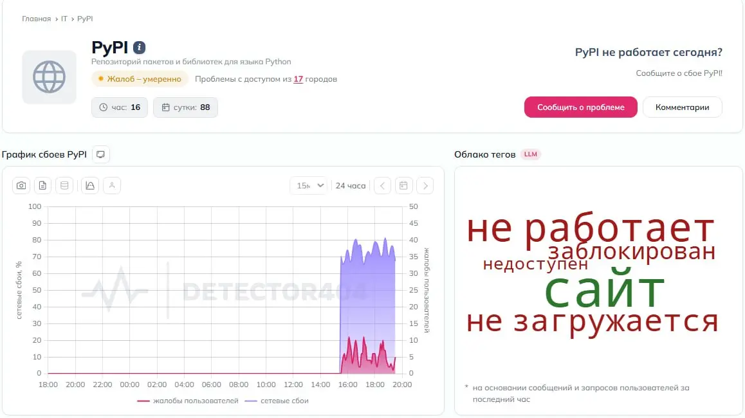Click Сообщить о проблеме button

580,107
